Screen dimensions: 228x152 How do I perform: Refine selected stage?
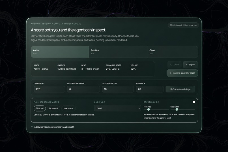(x=180, y=89)
